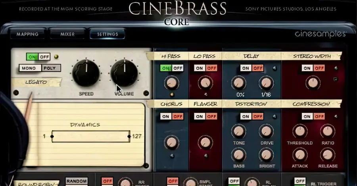Turn Flanger OFF

pyautogui.click(x=211, y=116)
